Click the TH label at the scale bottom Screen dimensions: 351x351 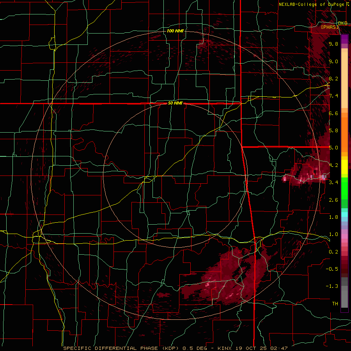point(335,304)
